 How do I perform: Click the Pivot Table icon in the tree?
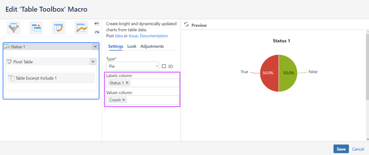pyautogui.click(x=9, y=62)
